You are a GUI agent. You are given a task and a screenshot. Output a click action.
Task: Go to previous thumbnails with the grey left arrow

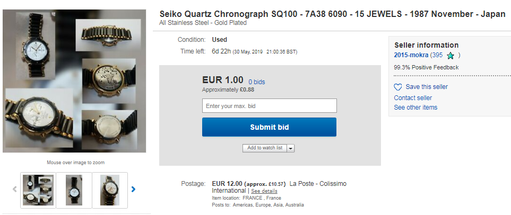coord(14,189)
